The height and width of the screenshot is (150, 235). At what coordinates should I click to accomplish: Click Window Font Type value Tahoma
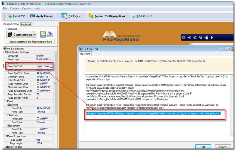41,122
